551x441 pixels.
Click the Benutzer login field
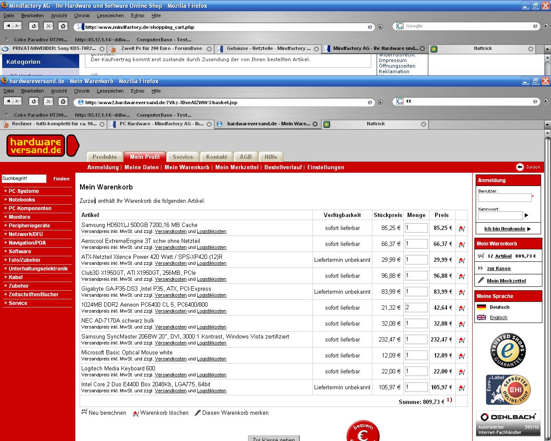pos(505,198)
